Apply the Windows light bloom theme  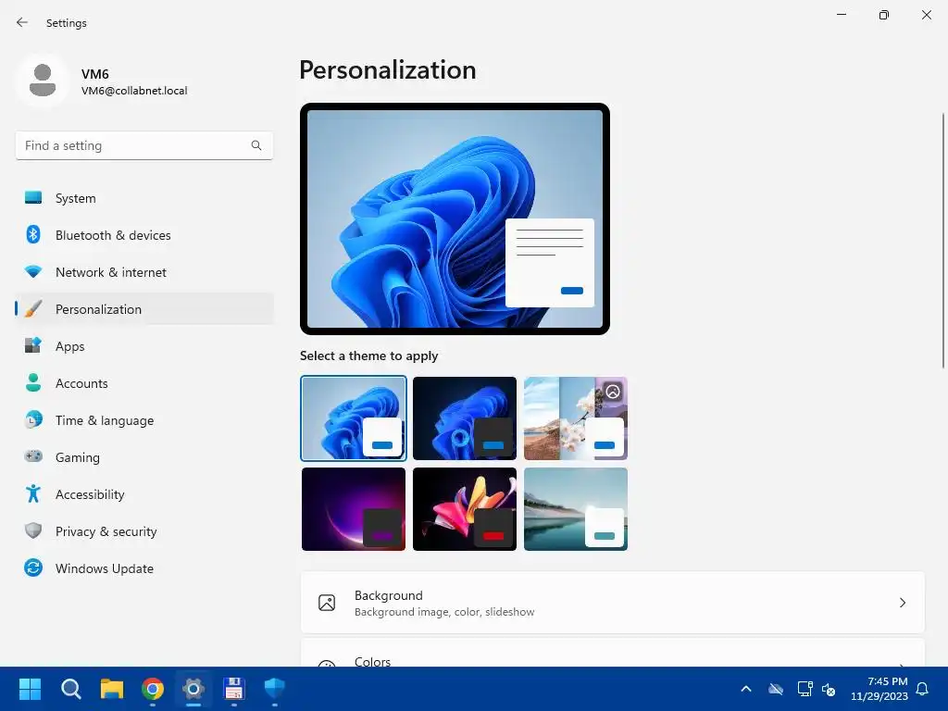(354, 418)
